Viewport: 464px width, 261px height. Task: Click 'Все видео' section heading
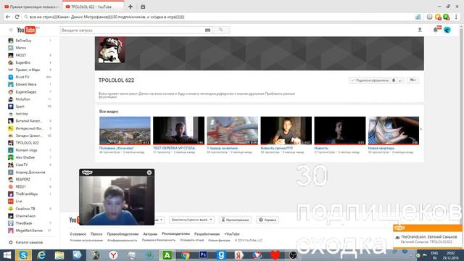[x=109, y=112]
